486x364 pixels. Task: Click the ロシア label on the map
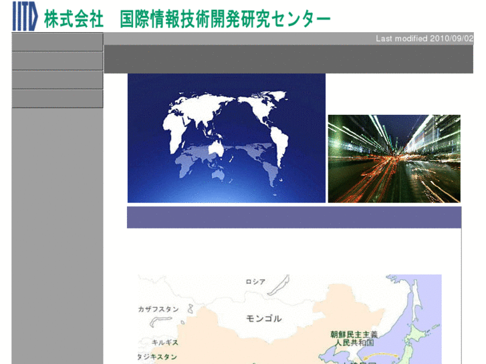(x=256, y=282)
